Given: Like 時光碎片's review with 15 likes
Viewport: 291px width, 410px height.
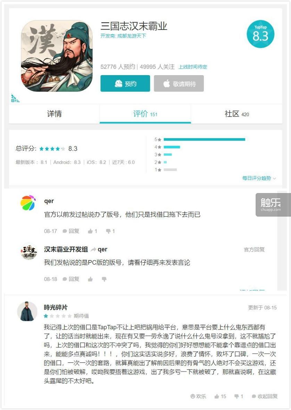Looking at the screenshot, I should [x=220, y=396].
